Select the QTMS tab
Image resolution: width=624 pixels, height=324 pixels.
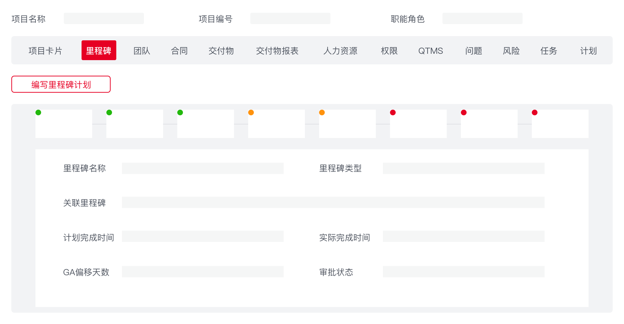pos(431,51)
